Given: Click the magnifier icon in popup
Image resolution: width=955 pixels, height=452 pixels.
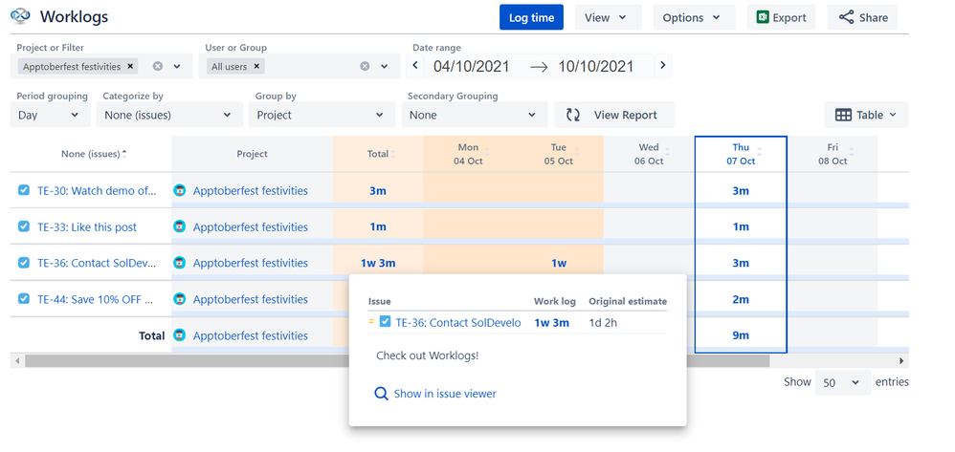Looking at the screenshot, I should 381,394.
